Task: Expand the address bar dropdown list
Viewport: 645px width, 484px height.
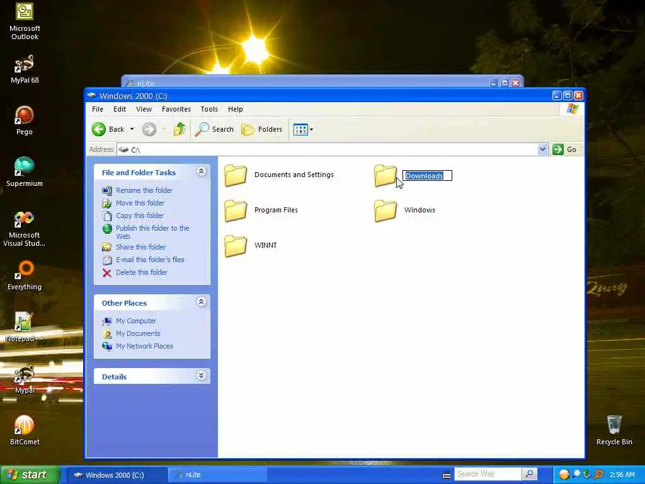Action: 542,149
